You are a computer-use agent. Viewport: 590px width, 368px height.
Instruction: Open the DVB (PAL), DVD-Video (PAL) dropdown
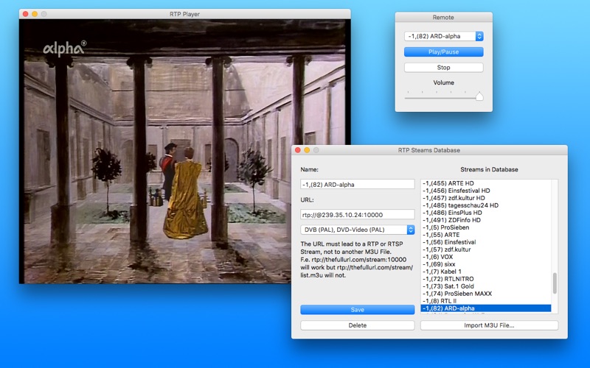click(358, 230)
